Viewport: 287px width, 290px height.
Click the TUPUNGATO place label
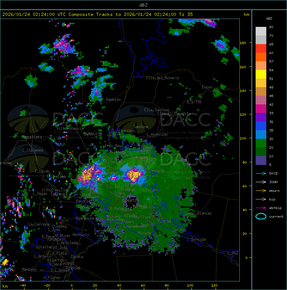coord(56,239)
